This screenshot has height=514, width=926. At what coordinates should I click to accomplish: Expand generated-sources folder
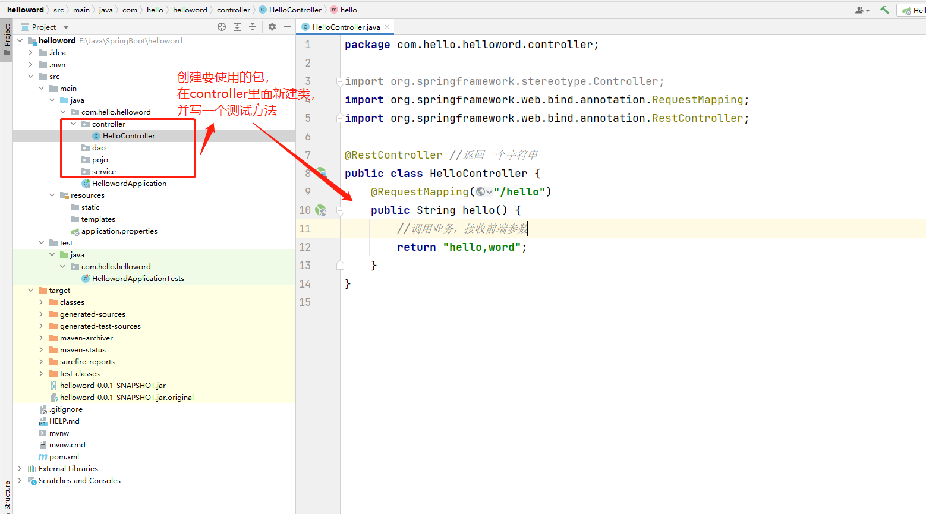point(42,314)
